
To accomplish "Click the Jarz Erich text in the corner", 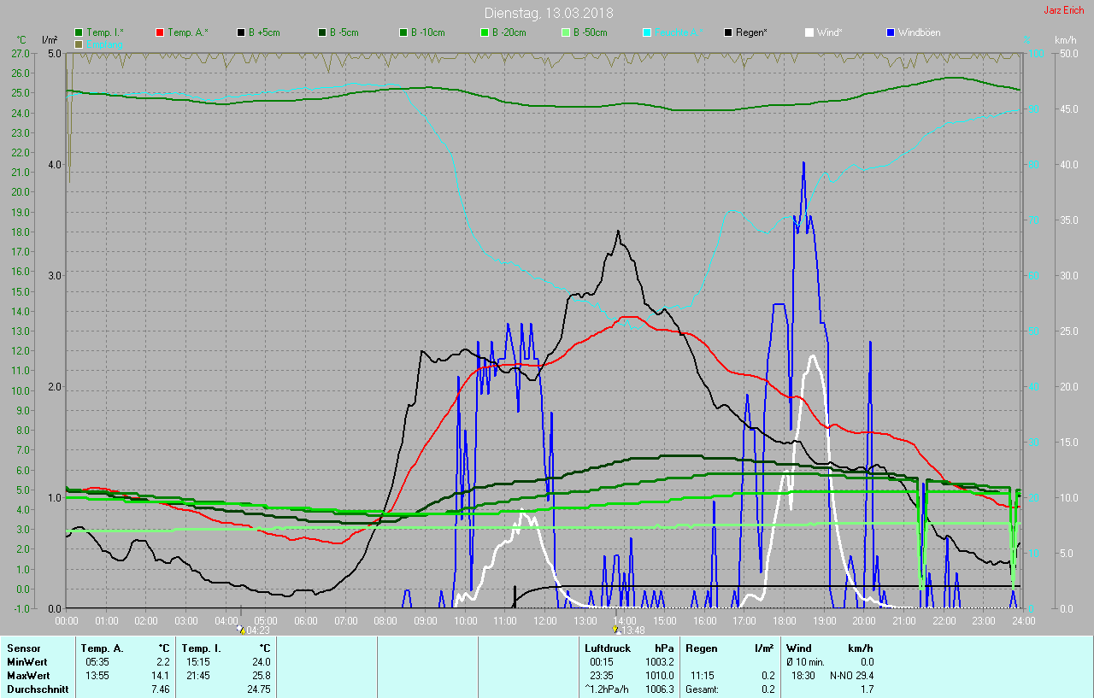I will tap(1064, 11).
